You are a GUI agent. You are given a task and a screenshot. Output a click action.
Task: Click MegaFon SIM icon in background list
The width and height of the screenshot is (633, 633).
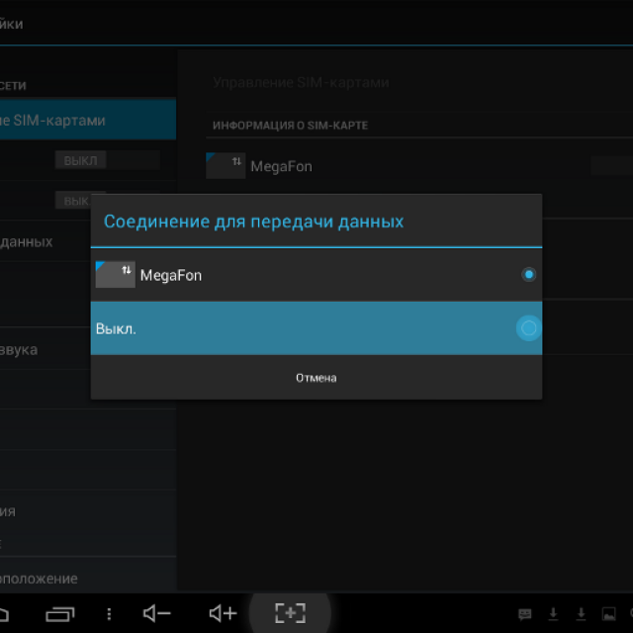[x=226, y=165]
